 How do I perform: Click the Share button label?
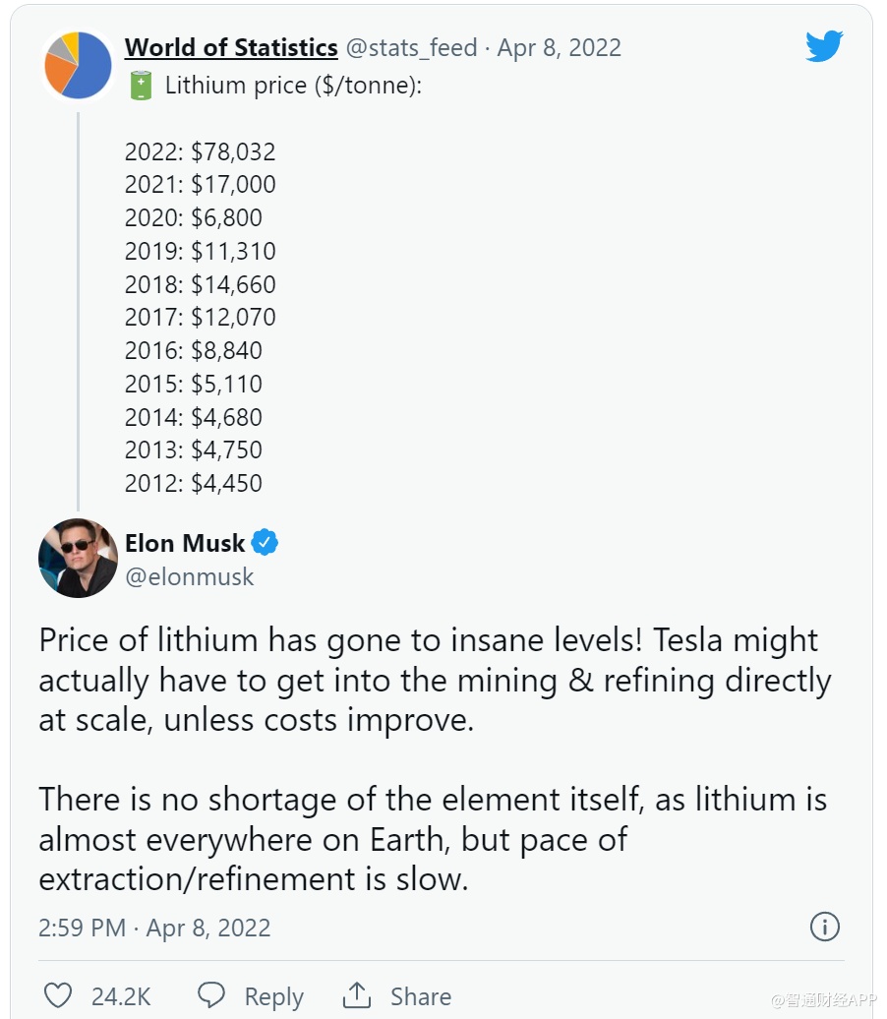pyautogui.click(x=420, y=996)
